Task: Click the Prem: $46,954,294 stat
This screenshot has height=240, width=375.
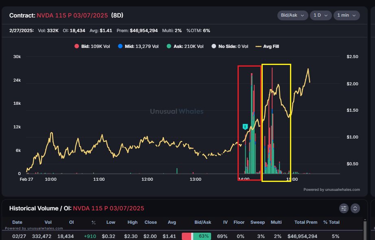Action: 137,30
